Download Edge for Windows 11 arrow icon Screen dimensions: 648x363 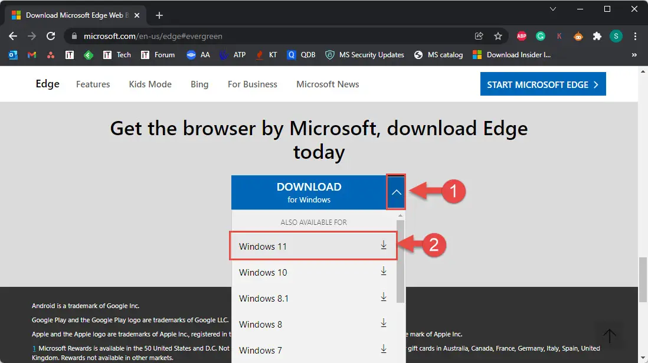pyautogui.click(x=384, y=246)
